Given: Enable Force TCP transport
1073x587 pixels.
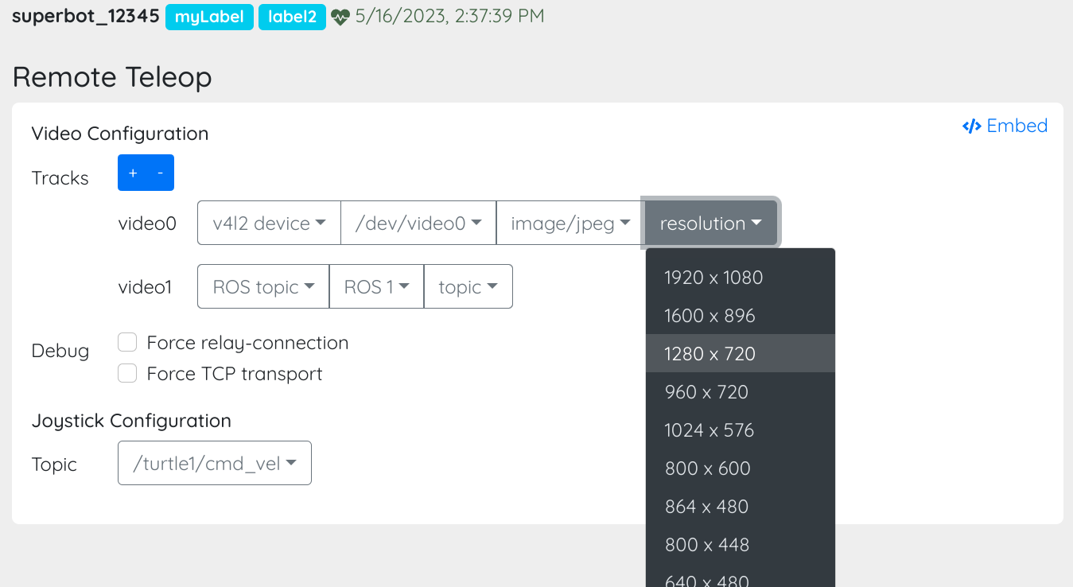Looking at the screenshot, I should [x=127, y=373].
